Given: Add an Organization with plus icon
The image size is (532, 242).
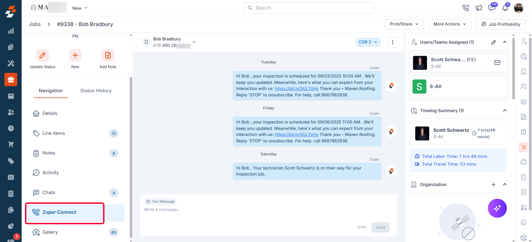Looking at the screenshot, I should click(x=493, y=184).
